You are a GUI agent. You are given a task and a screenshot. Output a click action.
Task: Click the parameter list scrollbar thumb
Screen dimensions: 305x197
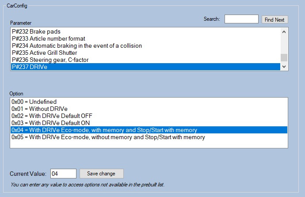tap(284, 57)
